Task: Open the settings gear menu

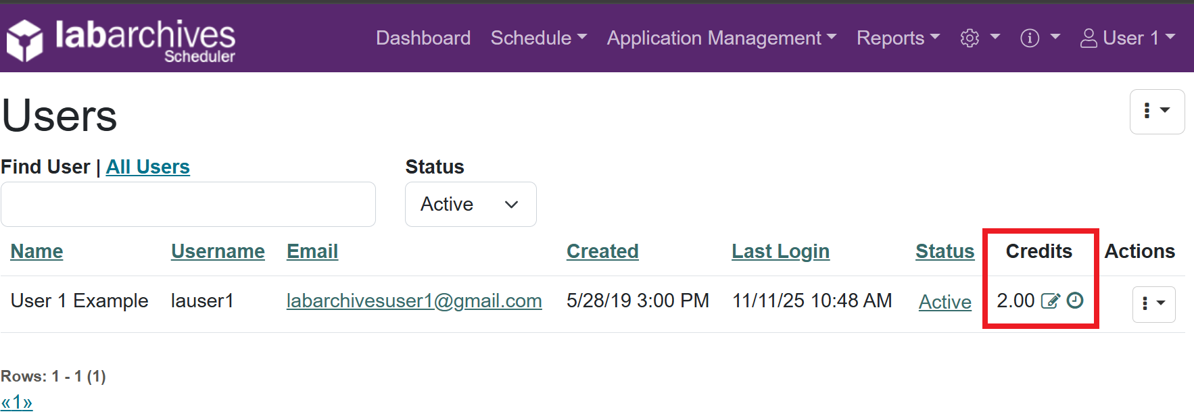Action: click(979, 38)
